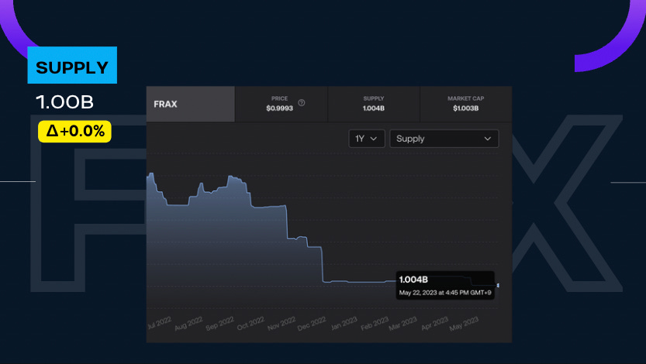
Task: Click the Aug 2022 axis label
Action: (x=188, y=323)
